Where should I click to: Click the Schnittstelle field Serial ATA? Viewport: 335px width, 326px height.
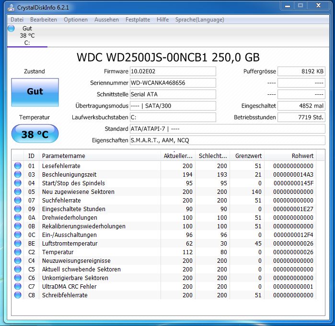point(173,94)
